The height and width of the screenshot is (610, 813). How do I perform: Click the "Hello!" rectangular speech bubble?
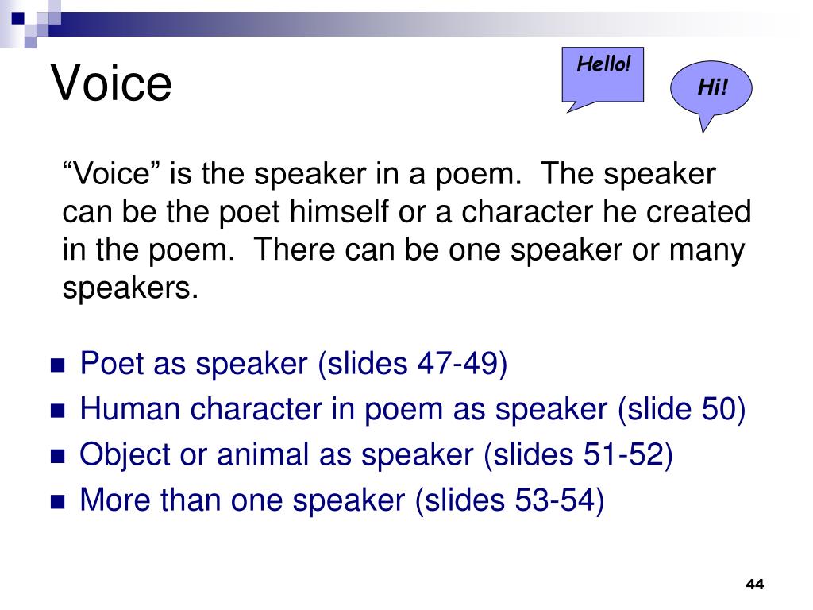(603, 72)
